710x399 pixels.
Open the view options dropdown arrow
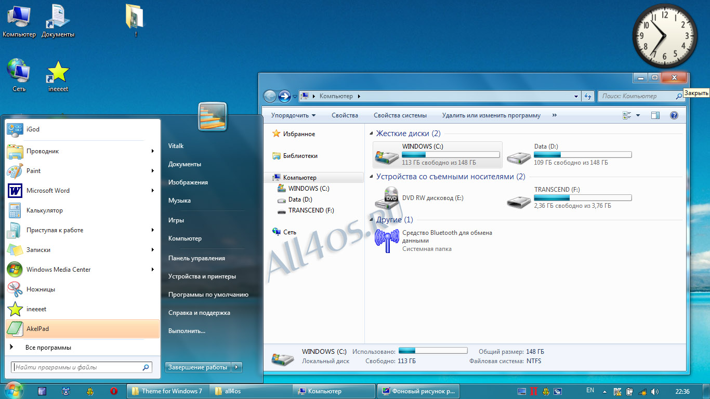tap(638, 115)
